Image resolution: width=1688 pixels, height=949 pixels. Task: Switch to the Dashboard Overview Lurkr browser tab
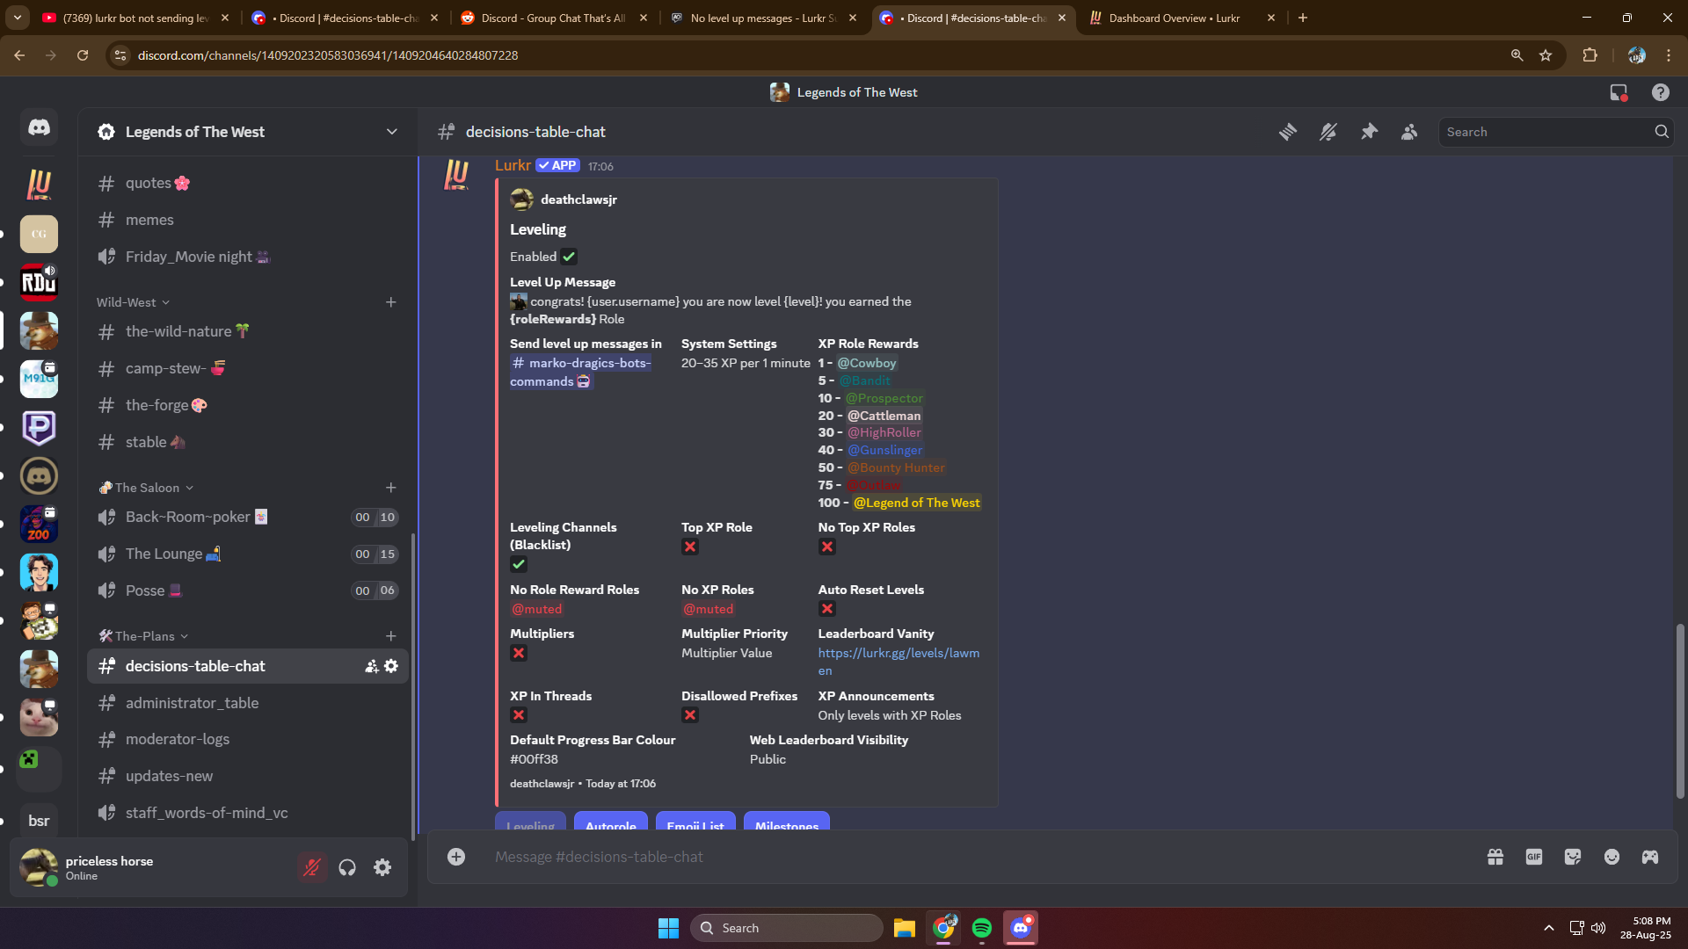point(1174,18)
